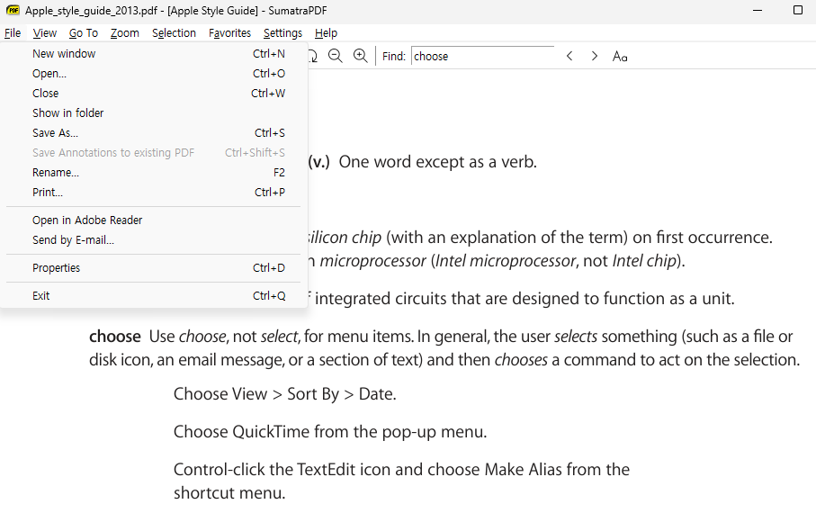This screenshot has height=513, width=816.
Task: Click the zoom in magnifier icon
Action: pyautogui.click(x=360, y=56)
